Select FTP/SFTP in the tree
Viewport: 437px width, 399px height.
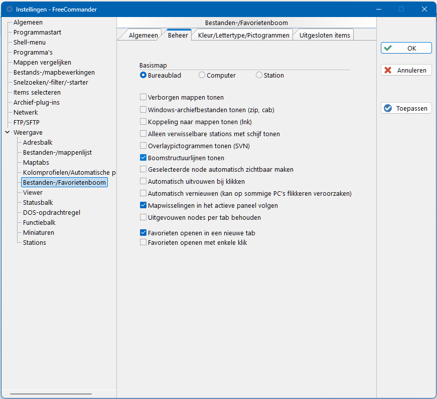(27, 122)
